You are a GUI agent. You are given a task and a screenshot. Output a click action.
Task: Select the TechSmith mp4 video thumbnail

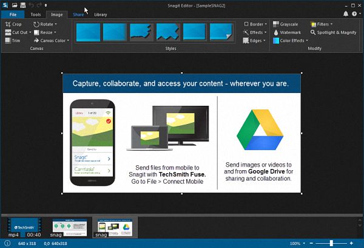(24, 226)
